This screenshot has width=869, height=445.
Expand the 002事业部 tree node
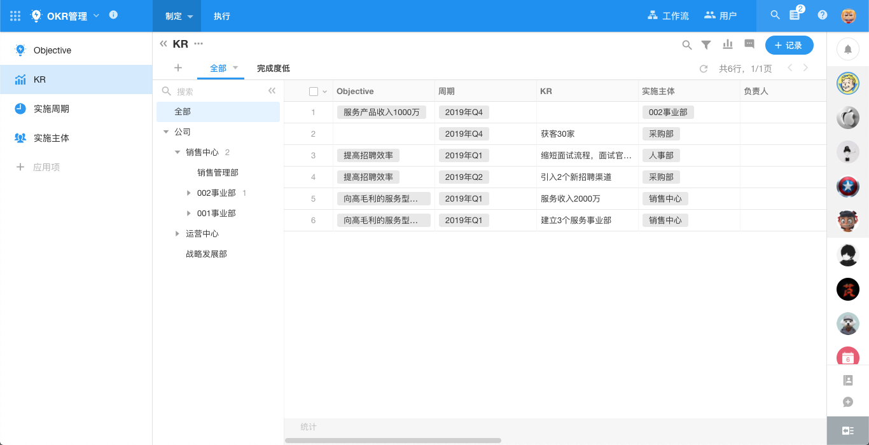[188, 193]
